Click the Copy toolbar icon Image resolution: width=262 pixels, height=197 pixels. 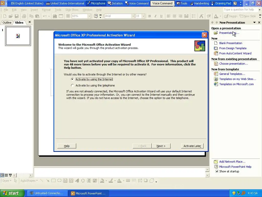click(x=31, y=16)
